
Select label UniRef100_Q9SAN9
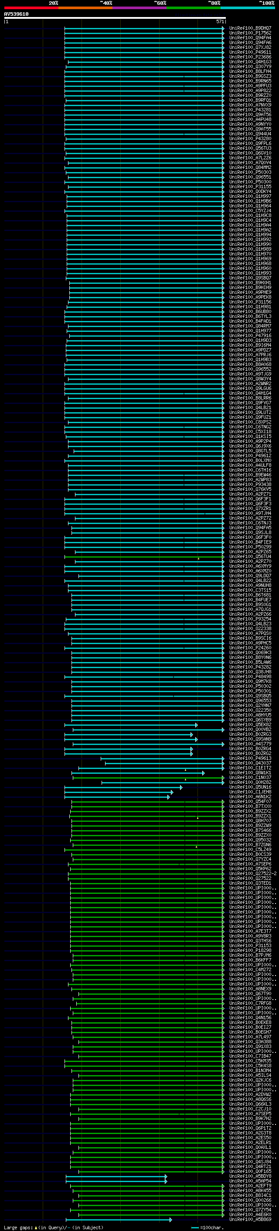pyautogui.click(x=250, y=739)
